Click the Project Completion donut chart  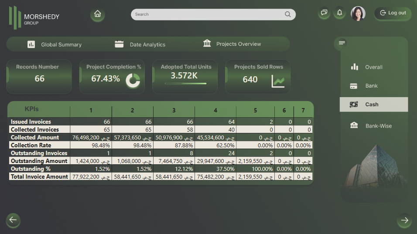133,80
